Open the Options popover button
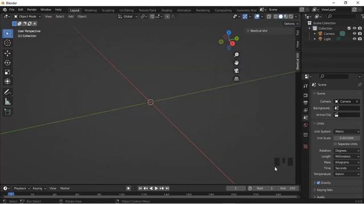364x204 pixels. (291, 24)
